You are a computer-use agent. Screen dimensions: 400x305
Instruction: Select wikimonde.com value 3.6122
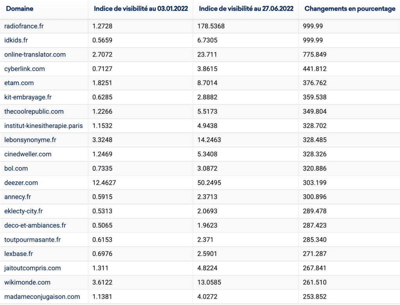tap(102, 282)
